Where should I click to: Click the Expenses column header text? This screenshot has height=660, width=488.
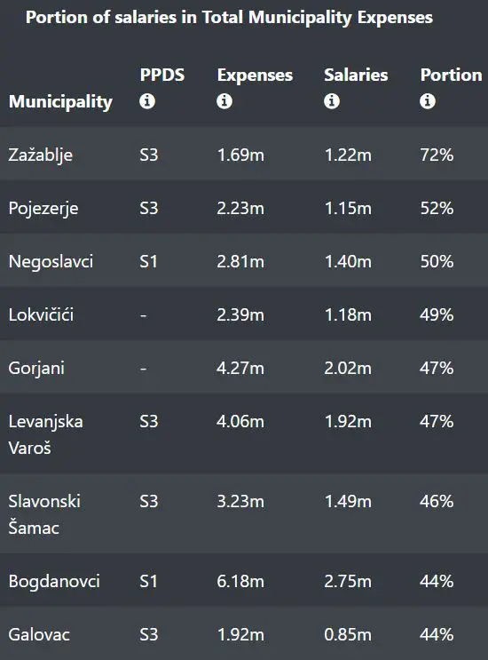[255, 75]
